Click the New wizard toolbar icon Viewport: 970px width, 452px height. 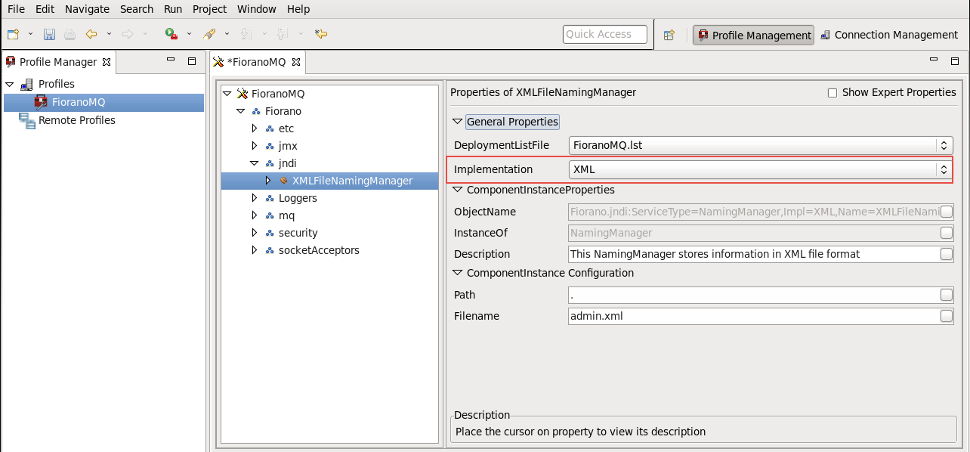(13, 34)
